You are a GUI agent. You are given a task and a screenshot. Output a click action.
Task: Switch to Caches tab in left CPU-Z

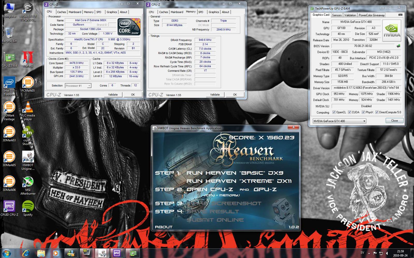(62, 12)
